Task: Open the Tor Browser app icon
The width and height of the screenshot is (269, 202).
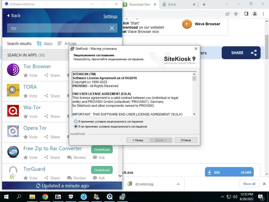Action: (13, 69)
